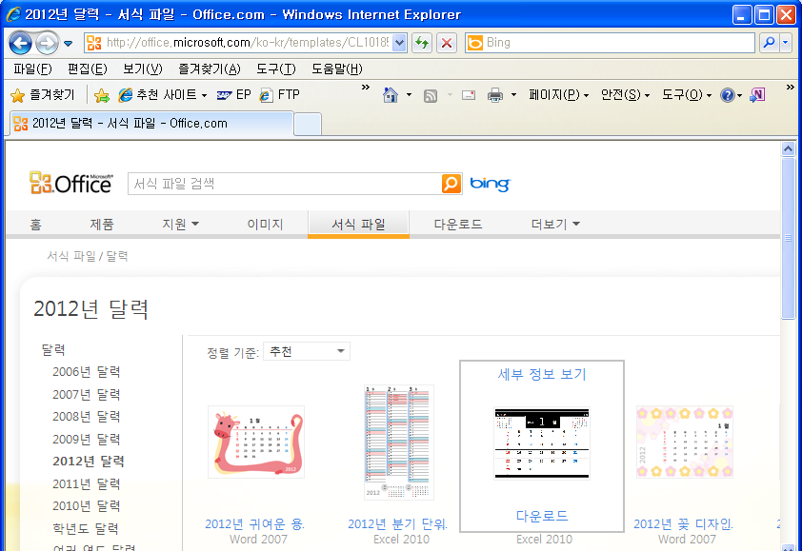Open the flower design calendar thumbnail
This screenshot has height=551, width=802.
pos(684,443)
